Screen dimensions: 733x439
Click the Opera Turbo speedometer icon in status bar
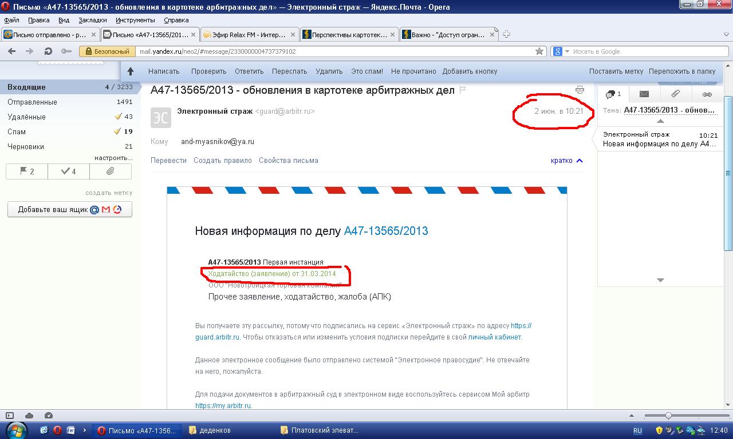click(49, 416)
